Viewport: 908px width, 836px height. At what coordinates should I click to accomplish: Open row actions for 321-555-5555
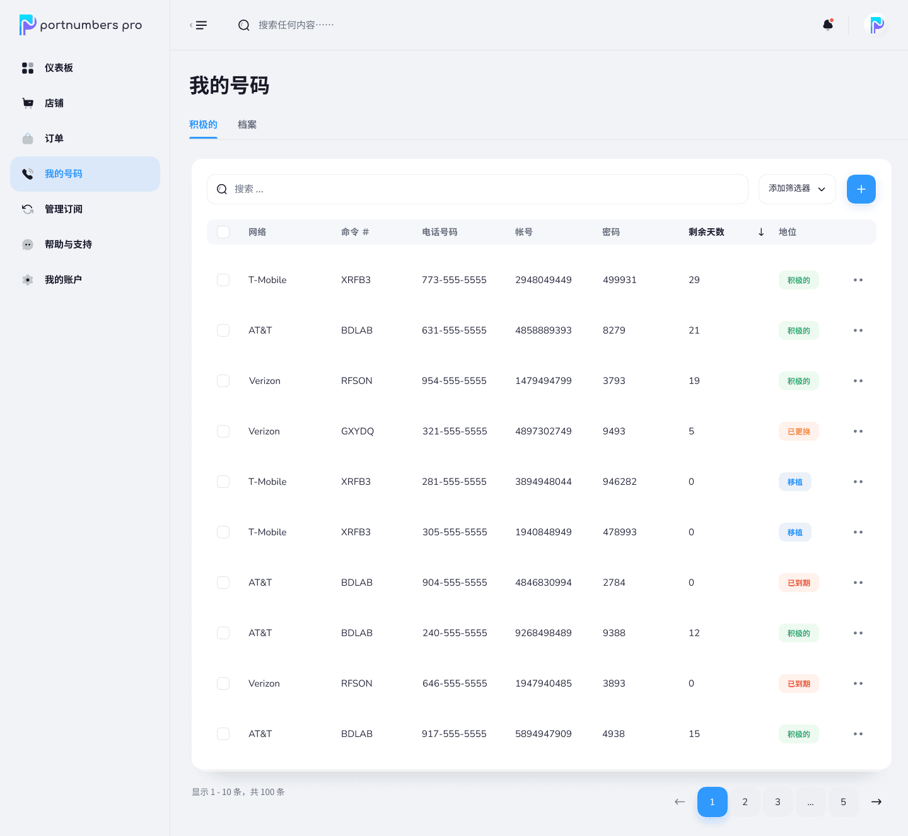point(858,431)
